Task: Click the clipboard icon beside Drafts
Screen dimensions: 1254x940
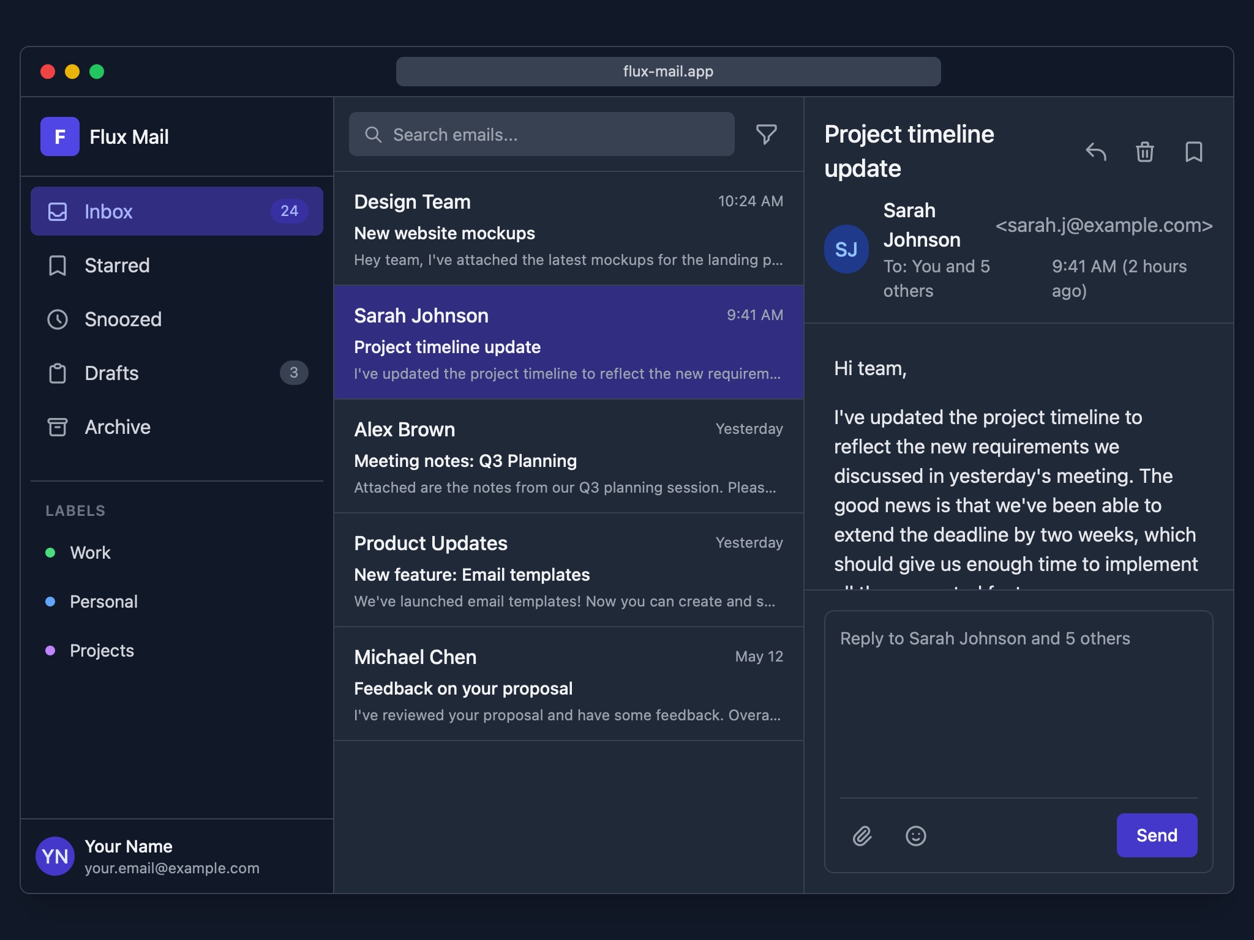Action: pos(57,373)
